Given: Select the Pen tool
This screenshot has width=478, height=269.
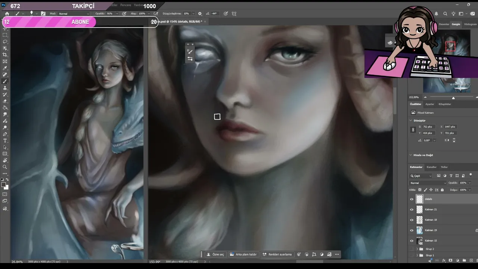Looking at the screenshot, I should coord(5,134).
